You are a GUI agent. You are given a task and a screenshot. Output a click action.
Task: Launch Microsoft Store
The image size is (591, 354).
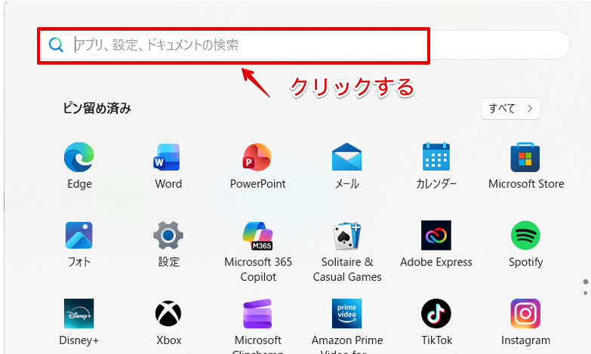point(525,165)
